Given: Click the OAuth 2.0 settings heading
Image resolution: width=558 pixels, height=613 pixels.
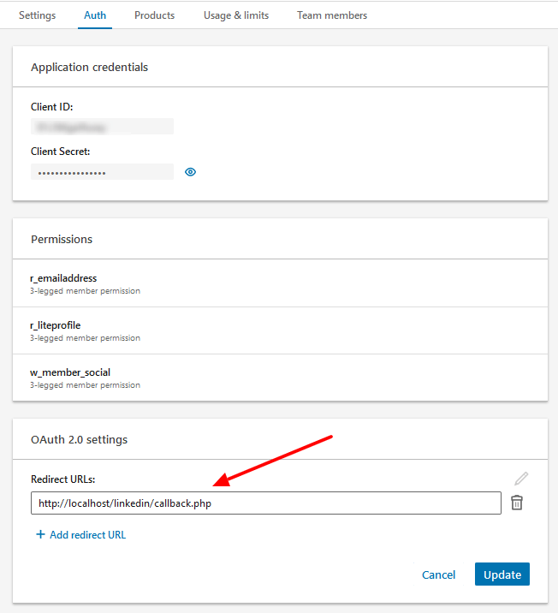Looking at the screenshot, I should [x=79, y=440].
